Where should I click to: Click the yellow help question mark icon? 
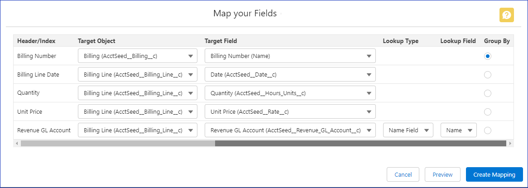(x=506, y=15)
